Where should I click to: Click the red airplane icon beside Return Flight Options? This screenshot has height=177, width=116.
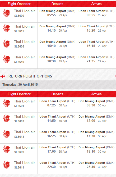(3, 76)
